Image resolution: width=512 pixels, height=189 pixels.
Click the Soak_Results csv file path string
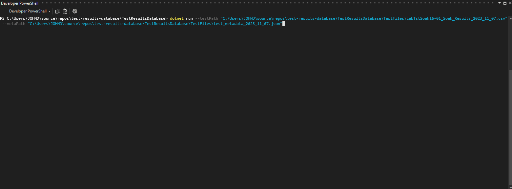[x=364, y=18]
